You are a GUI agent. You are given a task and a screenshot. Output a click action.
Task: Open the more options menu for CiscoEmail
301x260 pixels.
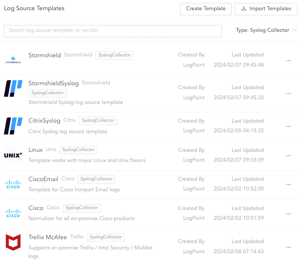288,185
